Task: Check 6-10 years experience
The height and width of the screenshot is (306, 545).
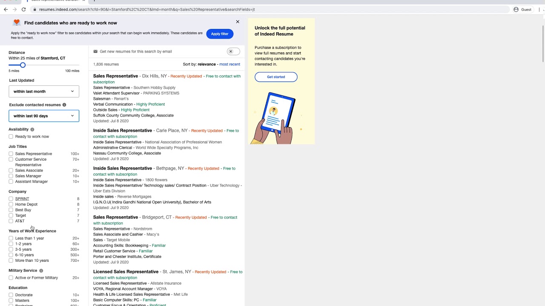Action: click(x=11, y=255)
